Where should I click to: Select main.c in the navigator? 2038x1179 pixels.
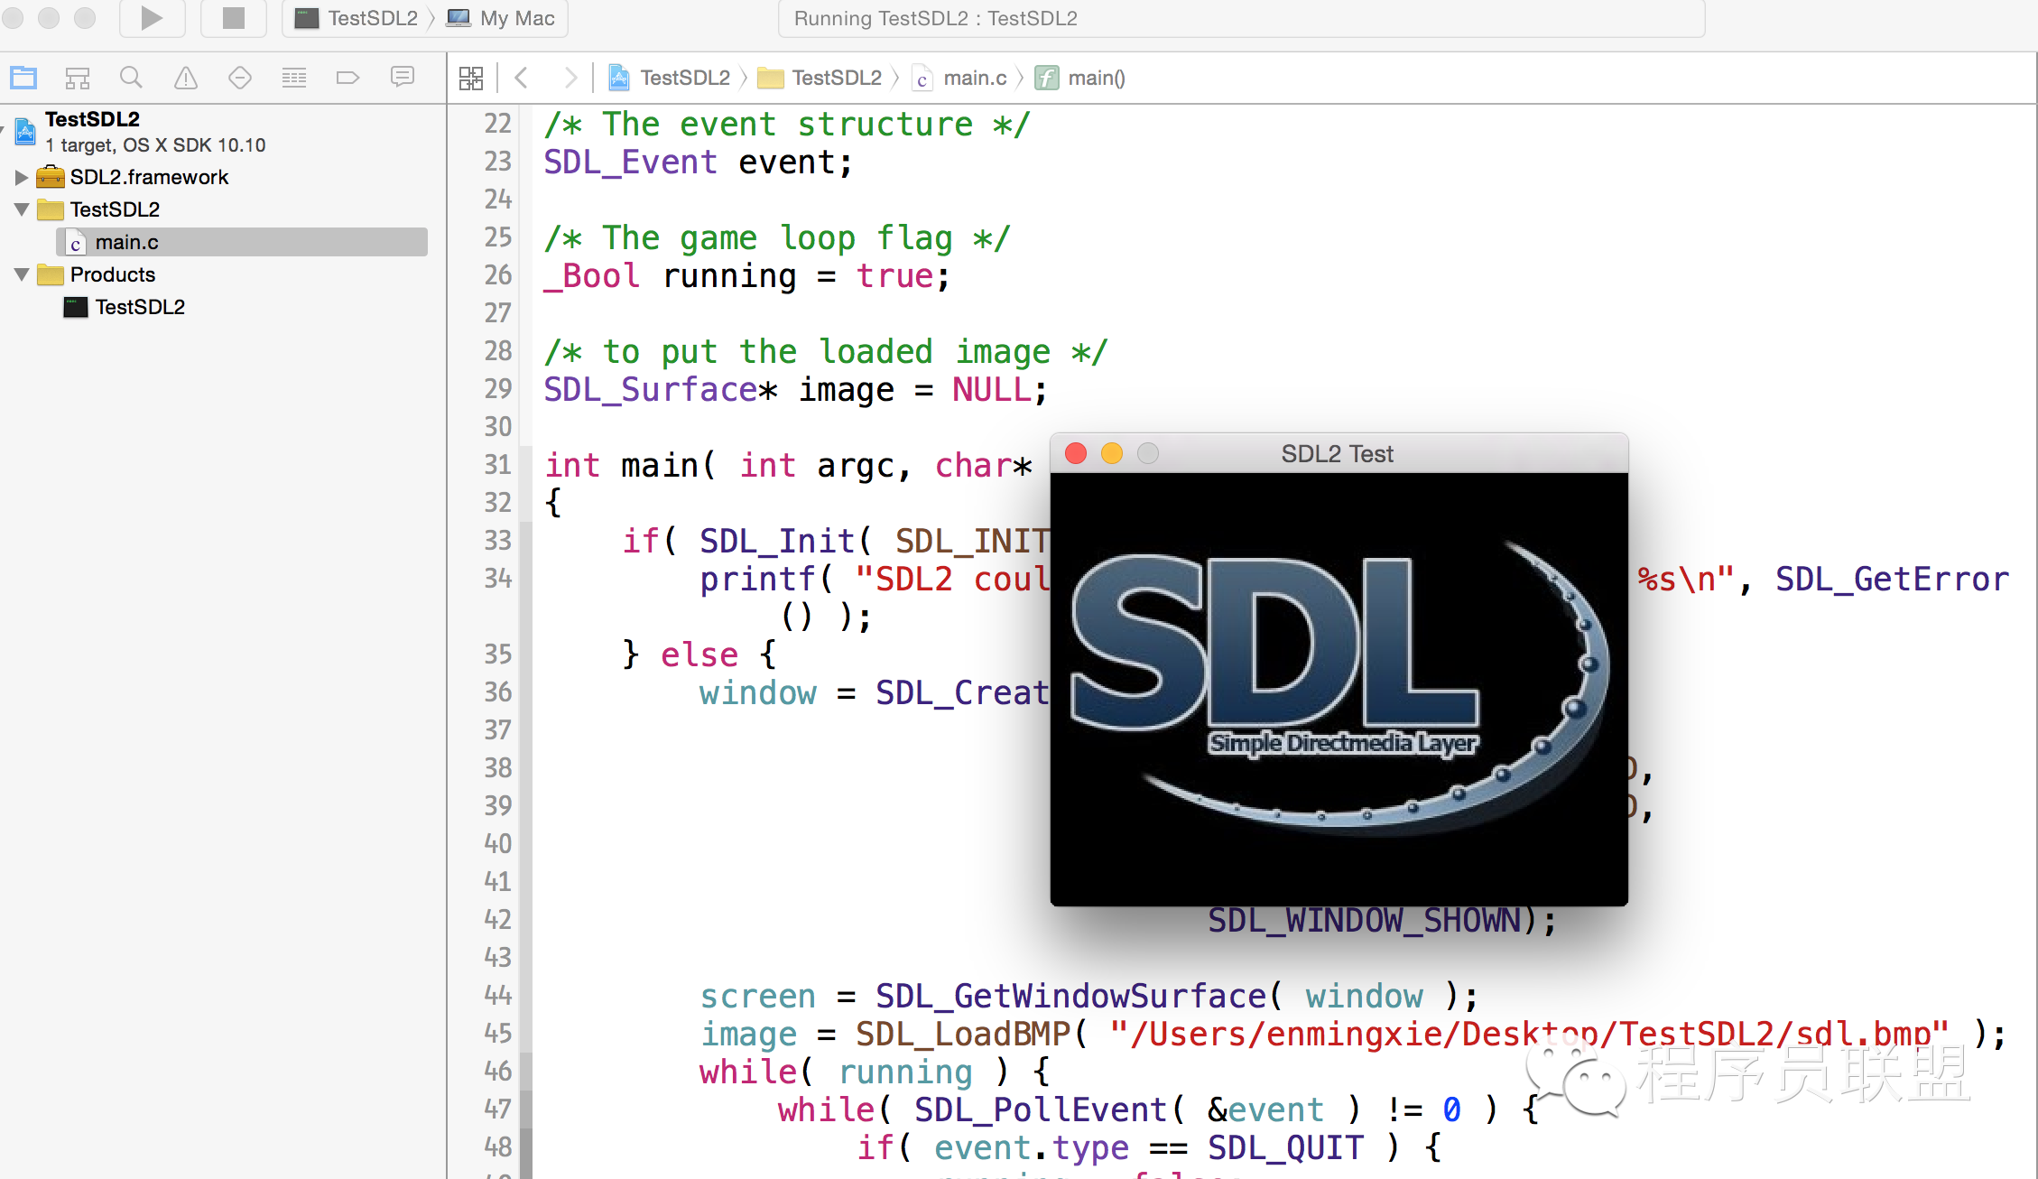242,242
